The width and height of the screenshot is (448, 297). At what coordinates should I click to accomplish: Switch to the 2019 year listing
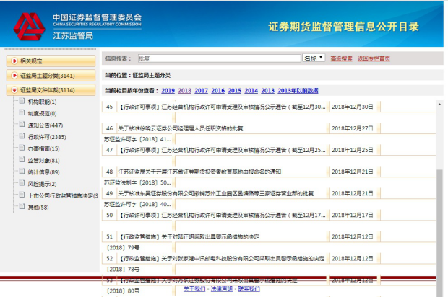(x=168, y=91)
